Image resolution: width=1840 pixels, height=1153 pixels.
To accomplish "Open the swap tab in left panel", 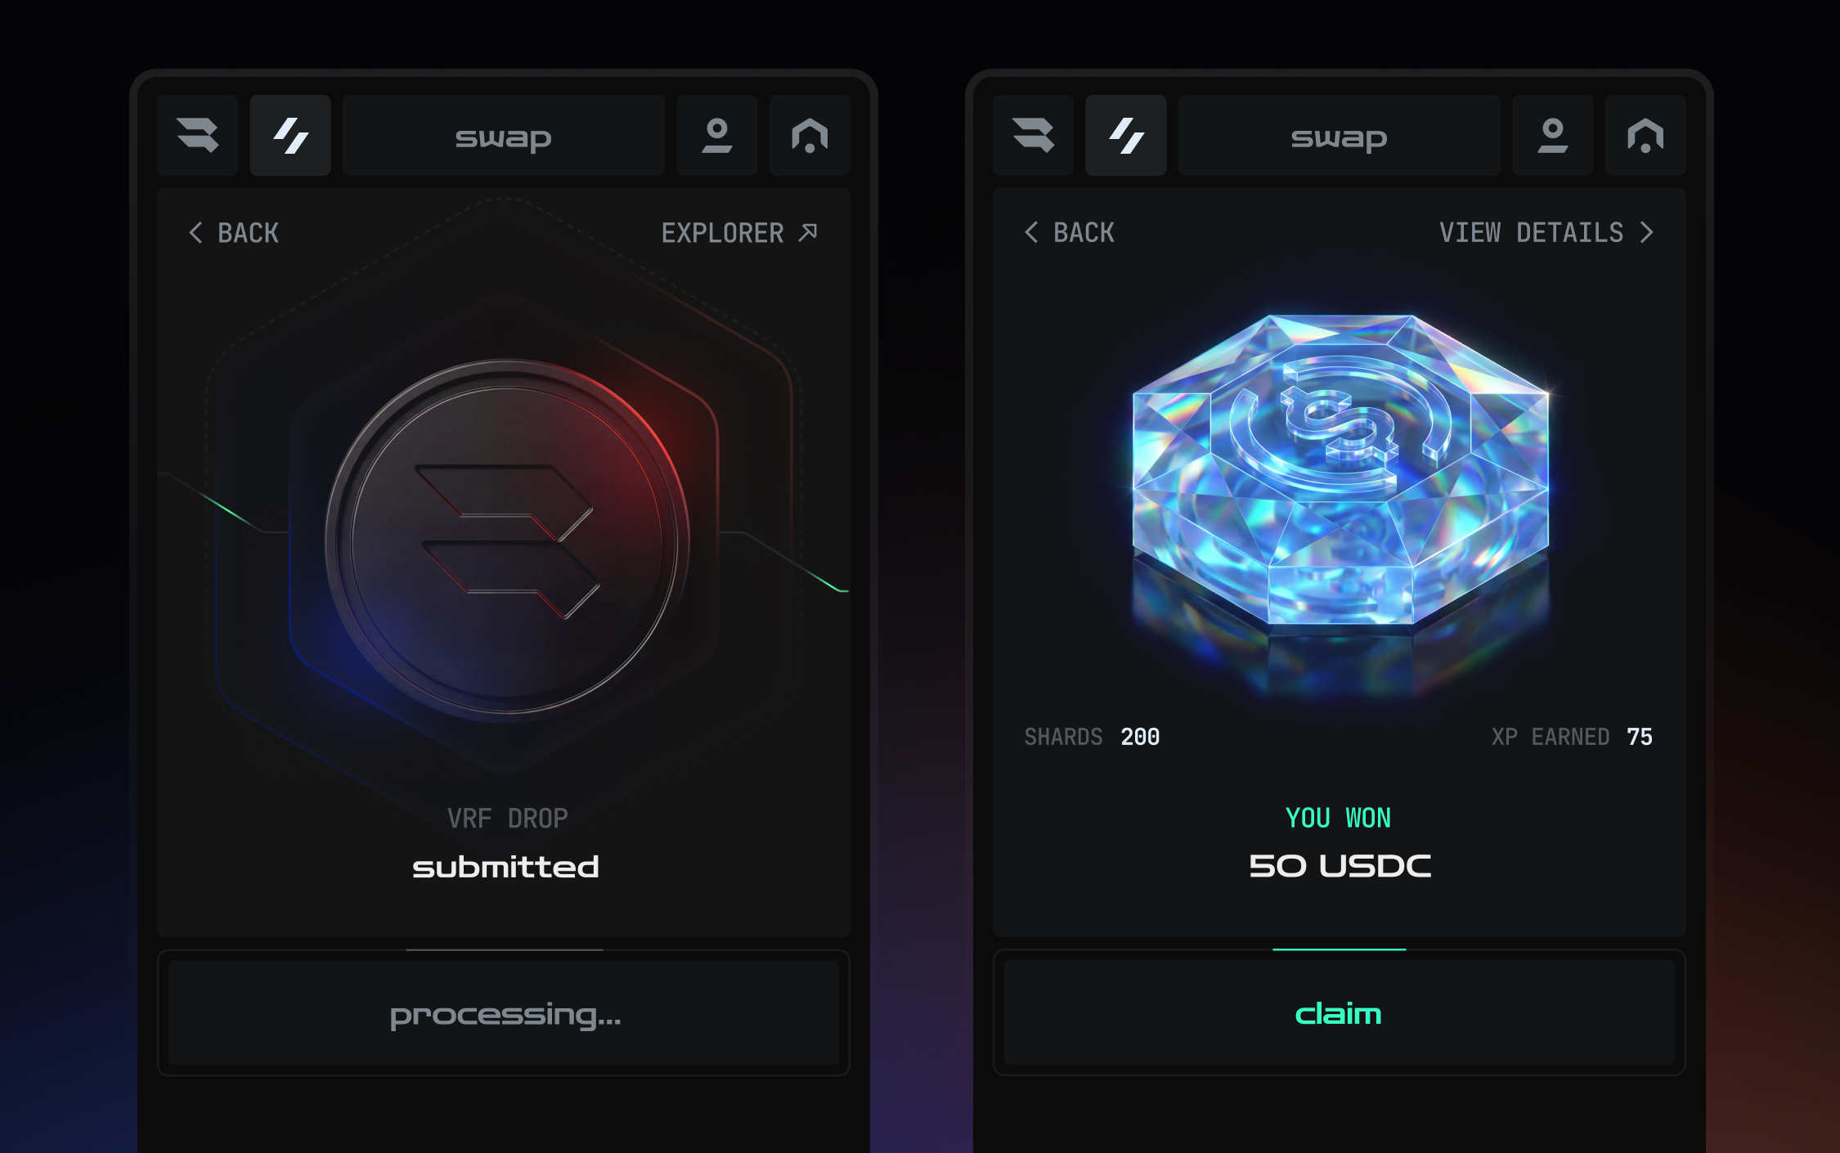I will pos(504,135).
